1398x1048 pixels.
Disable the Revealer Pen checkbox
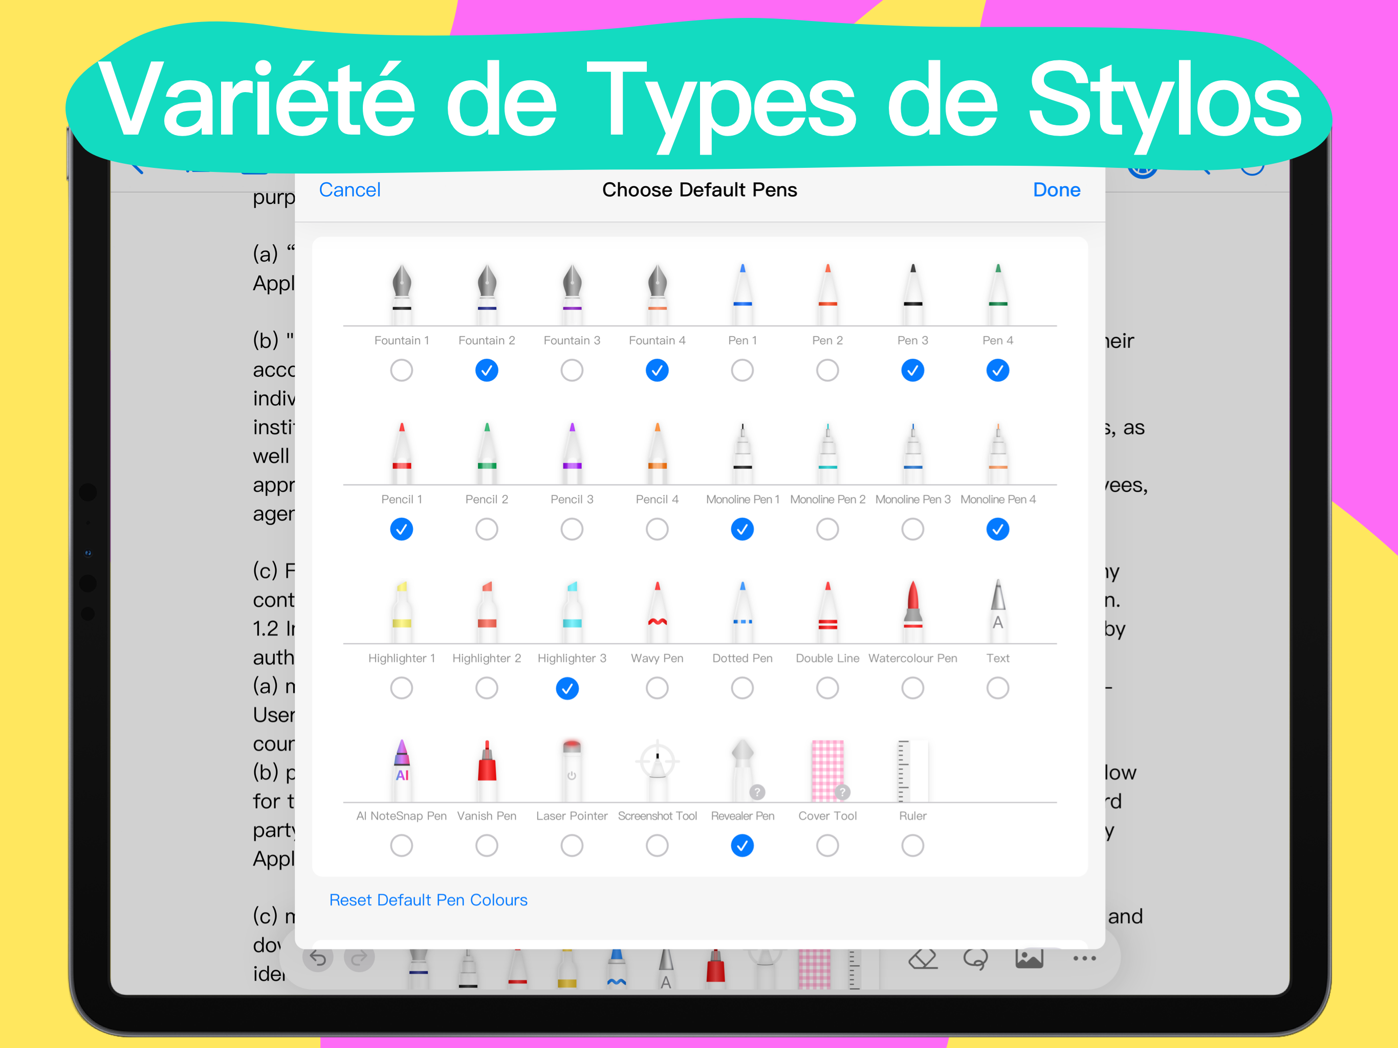coord(742,846)
